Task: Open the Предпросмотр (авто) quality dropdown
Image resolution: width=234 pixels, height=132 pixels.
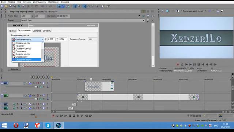Action: (194, 11)
